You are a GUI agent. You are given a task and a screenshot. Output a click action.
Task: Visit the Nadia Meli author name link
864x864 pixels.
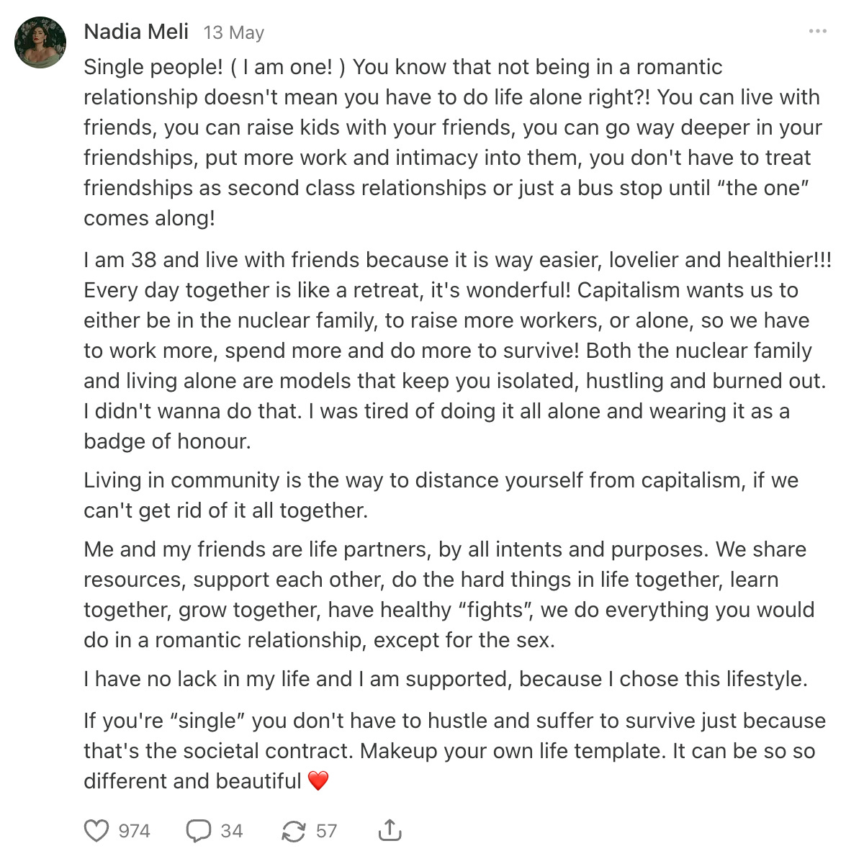coord(136,32)
